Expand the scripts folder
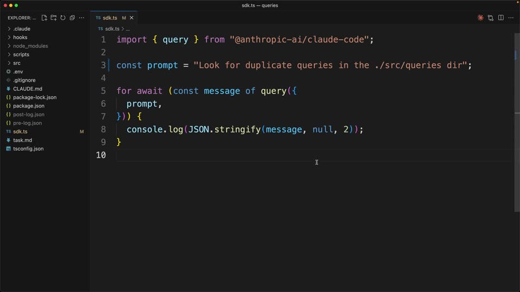This screenshot has height=292, width=520. pos(45,55)
